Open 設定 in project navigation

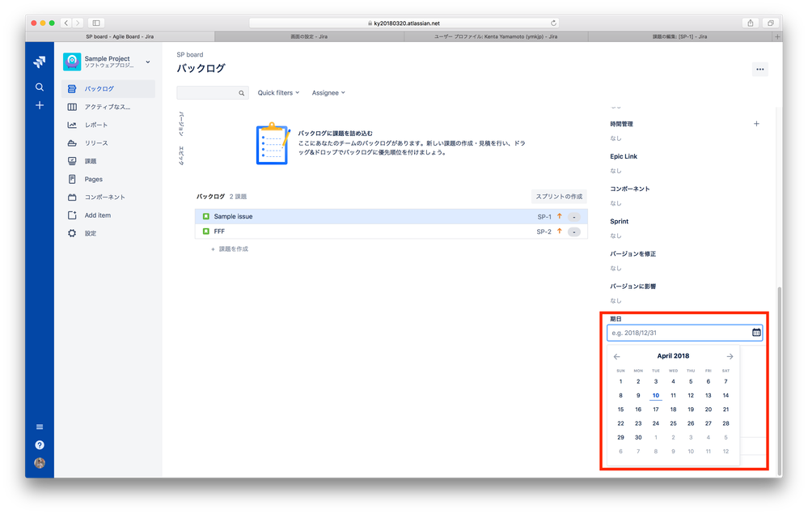click(108, 233)
